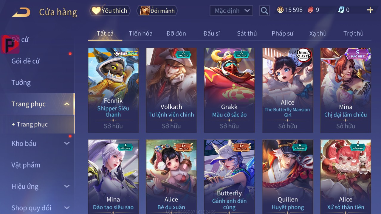Switch to the Pháp sư tab
This screenshot has height=214, width=381.
pyautogui.click(x=282, y=33)
